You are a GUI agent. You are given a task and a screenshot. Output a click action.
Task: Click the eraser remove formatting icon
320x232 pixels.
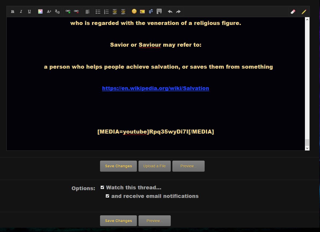[x=293, y=12]
